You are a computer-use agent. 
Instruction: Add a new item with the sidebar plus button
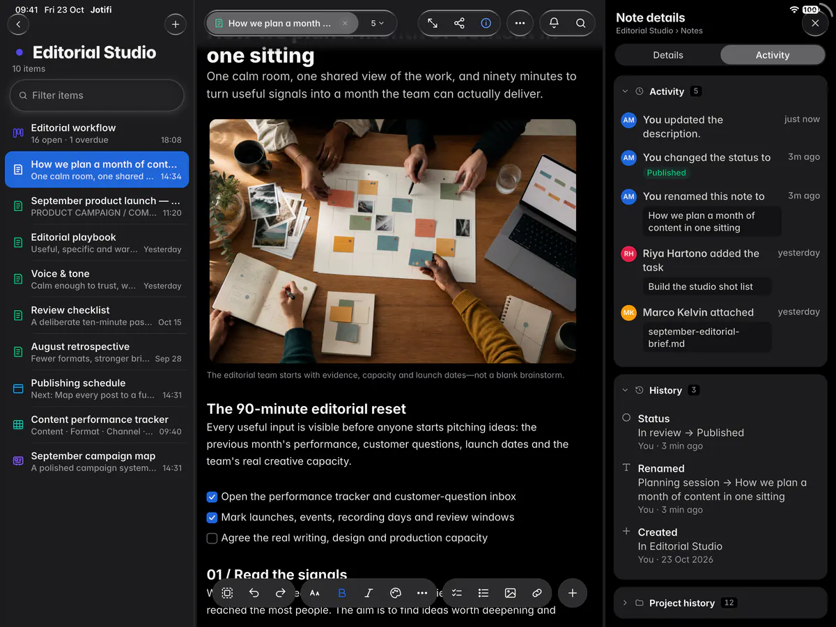176,24
